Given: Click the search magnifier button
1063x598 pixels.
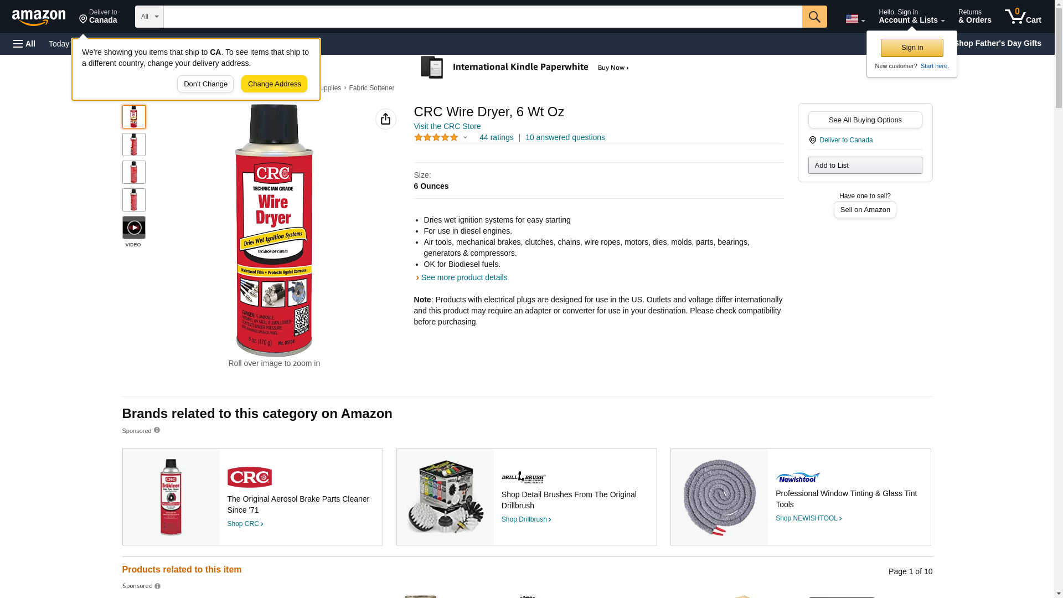Looking at the screenshot, I should (x=814, y=17).
